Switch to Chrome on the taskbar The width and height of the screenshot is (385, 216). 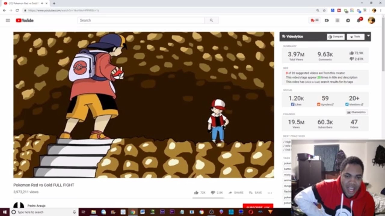tap(133, 212)
